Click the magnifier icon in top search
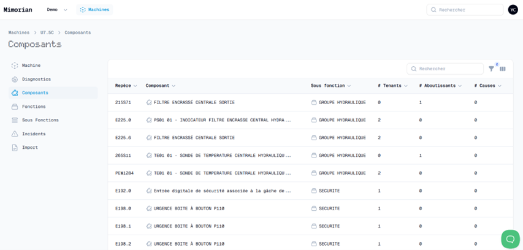The height and width of the screenshot is (250, 523). (x=433, y=10)
